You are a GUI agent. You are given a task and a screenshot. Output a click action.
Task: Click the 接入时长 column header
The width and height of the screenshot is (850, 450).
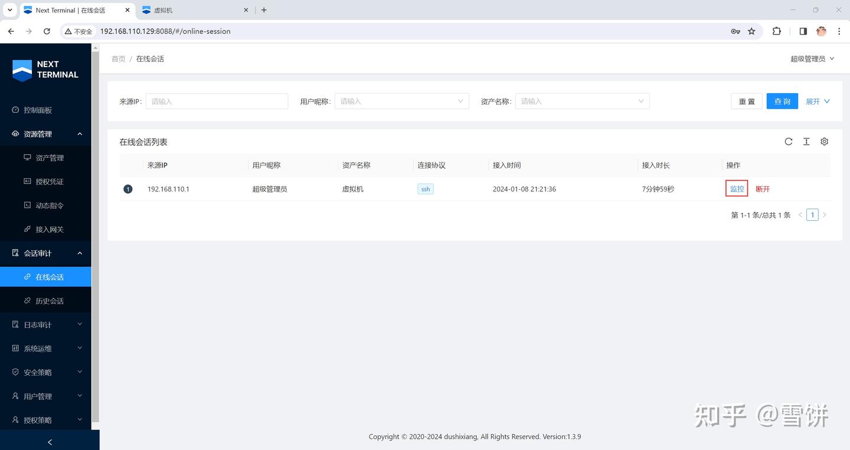tap(656, 166)
